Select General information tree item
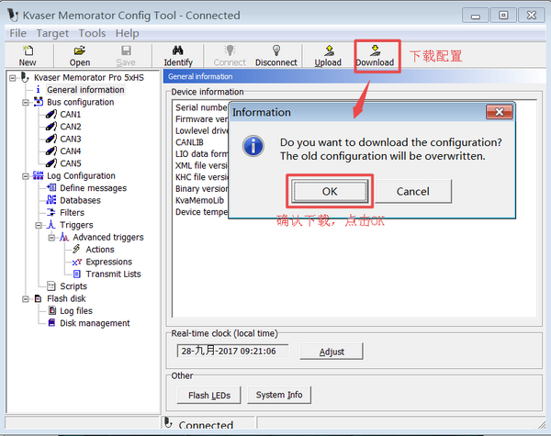 (85, 90)
